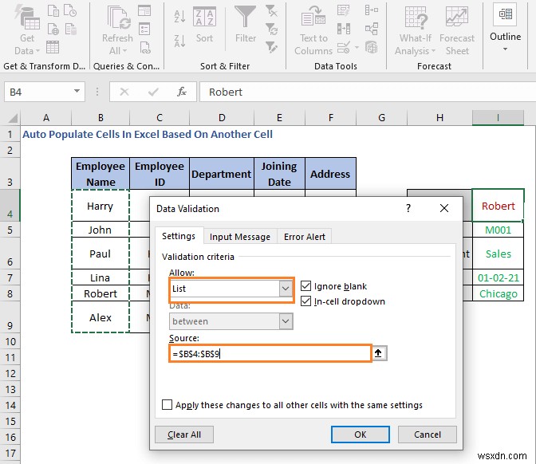Open the Data Validation ribbon dropdown arrow
The width and height of the screenshot is (536, 464).
[x=357, y=47]
